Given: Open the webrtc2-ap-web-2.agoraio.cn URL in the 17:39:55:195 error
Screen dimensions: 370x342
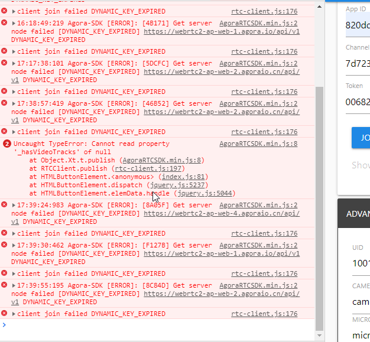Looking at the screenshot, I should click(x=222, y=294).
